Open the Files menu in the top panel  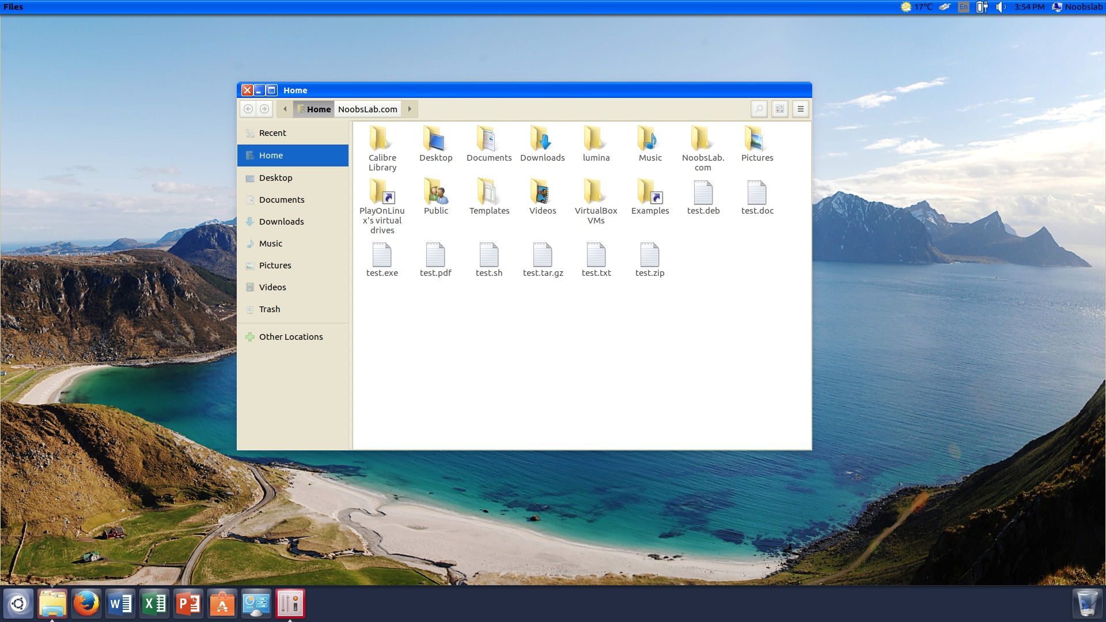pos(13,7)
